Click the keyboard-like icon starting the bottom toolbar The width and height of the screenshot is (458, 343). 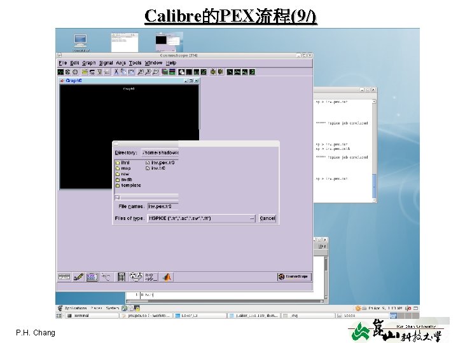tap(64, 277)
